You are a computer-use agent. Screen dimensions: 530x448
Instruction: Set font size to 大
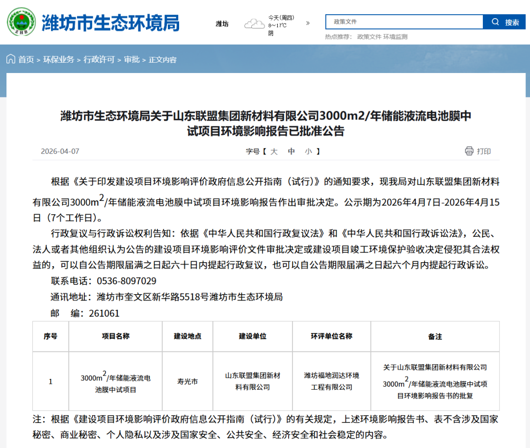click(x=274, y=151)
